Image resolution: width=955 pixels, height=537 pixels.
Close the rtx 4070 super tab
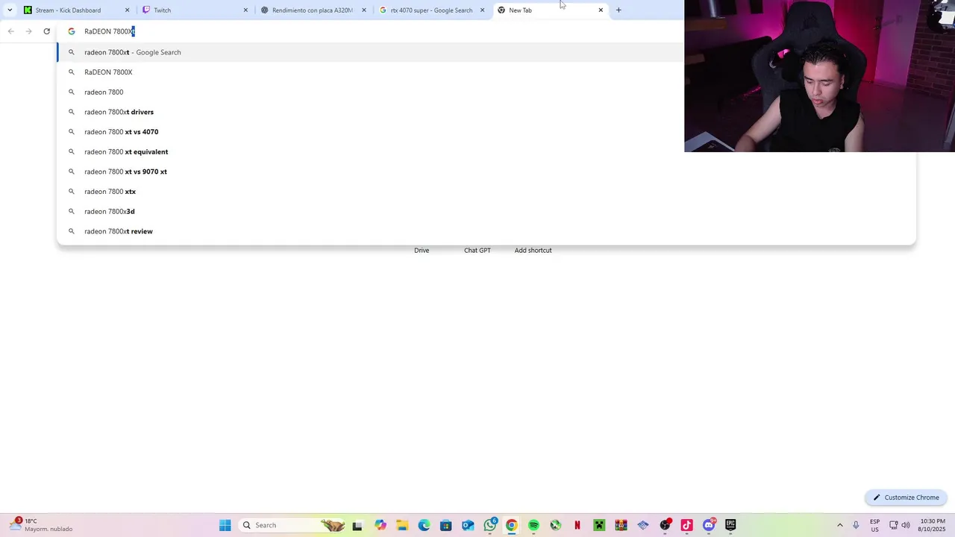click(482, 10)
